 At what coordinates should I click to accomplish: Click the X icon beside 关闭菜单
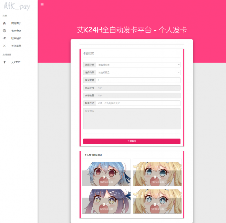coord(5,46)
